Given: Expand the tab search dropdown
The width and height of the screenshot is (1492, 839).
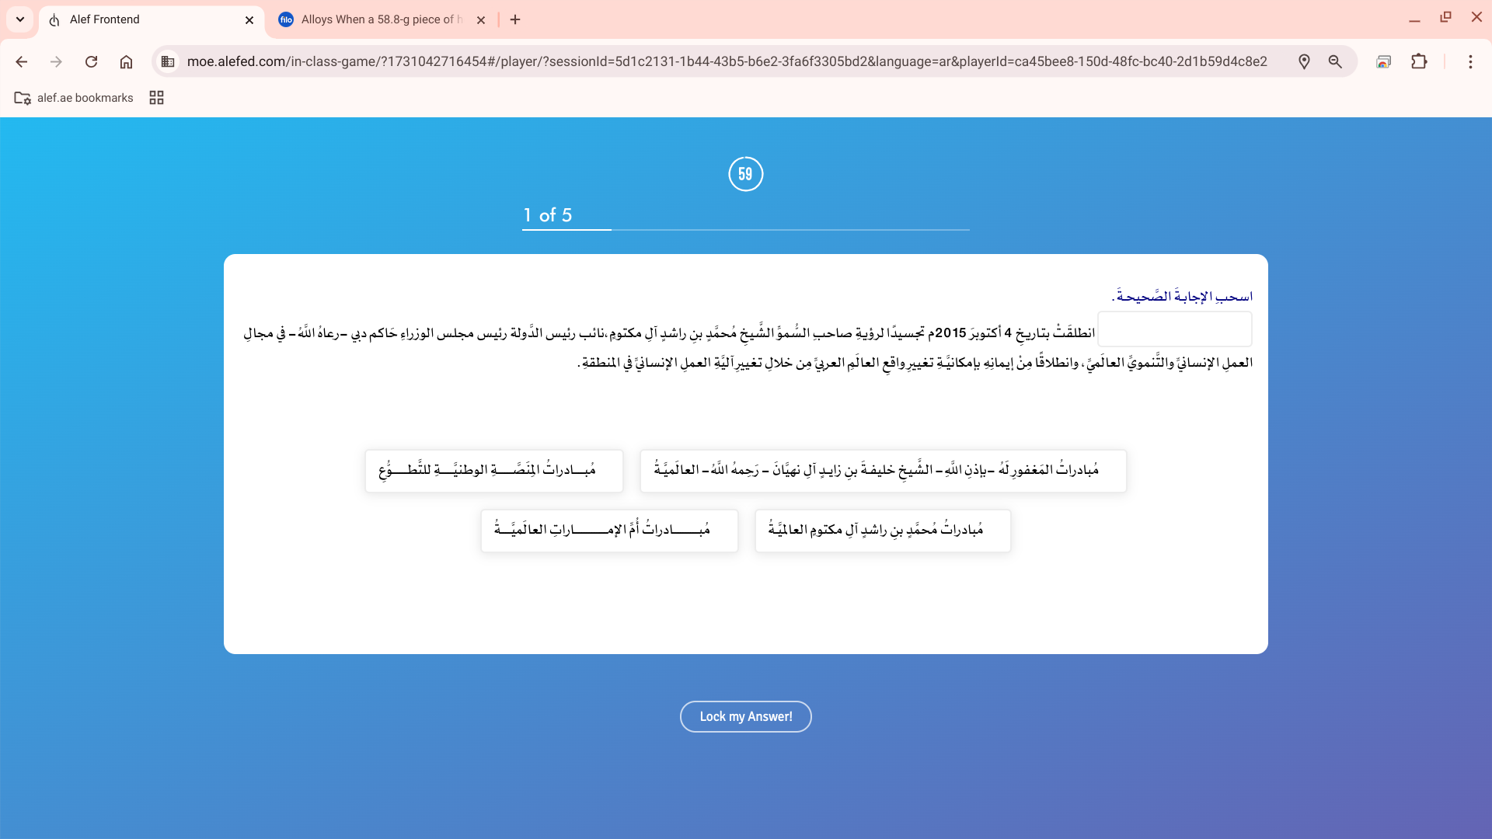Looking at the screenshot, I should pos(20,19).
